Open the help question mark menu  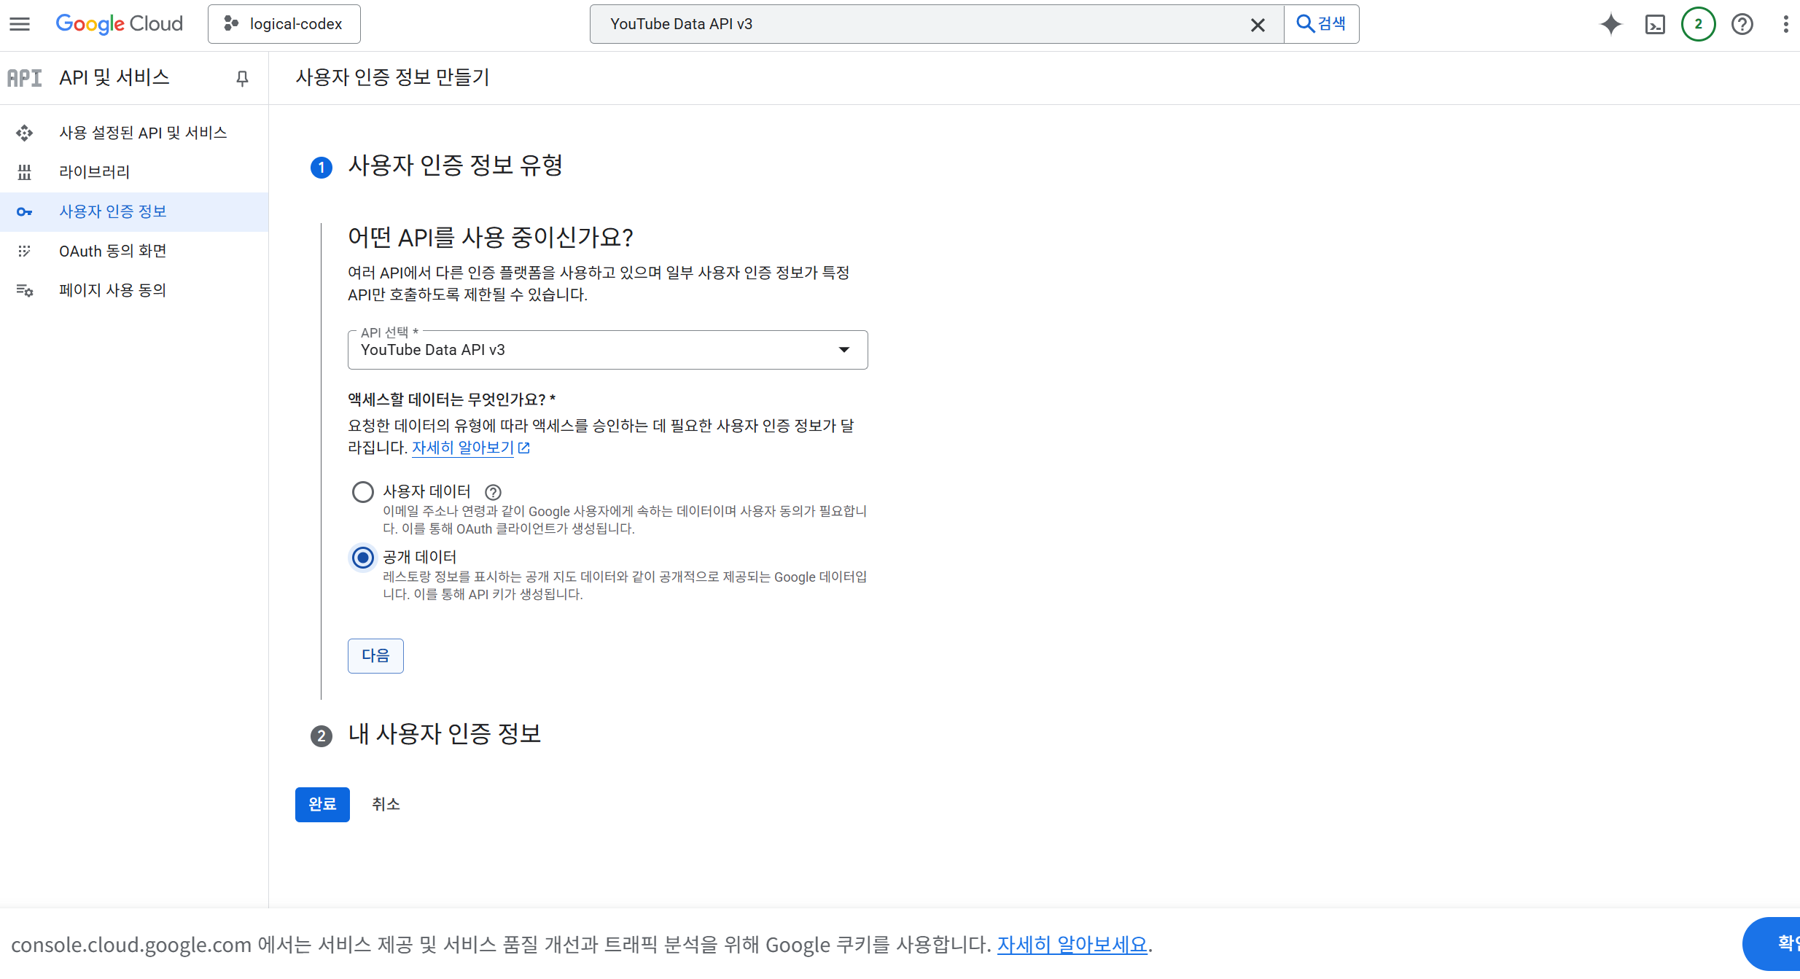click(x=1742, y=24)
